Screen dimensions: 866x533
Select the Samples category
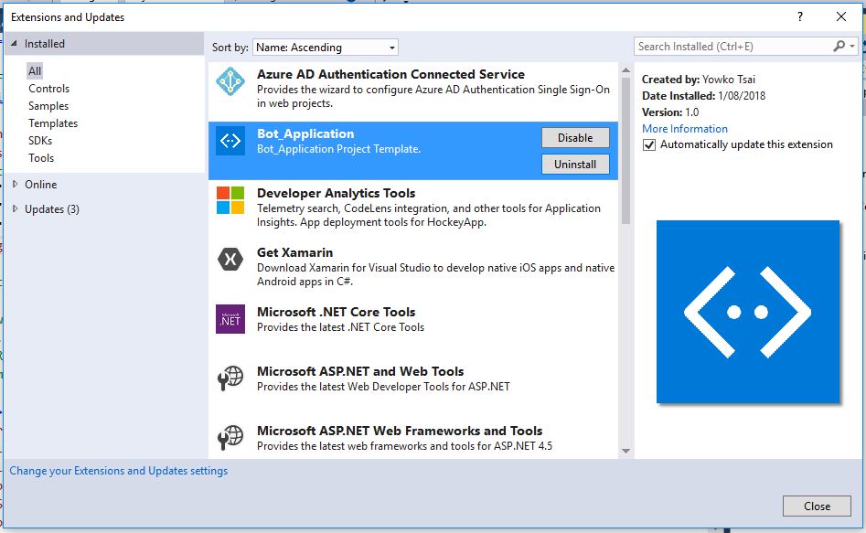[x=48, y=105]
